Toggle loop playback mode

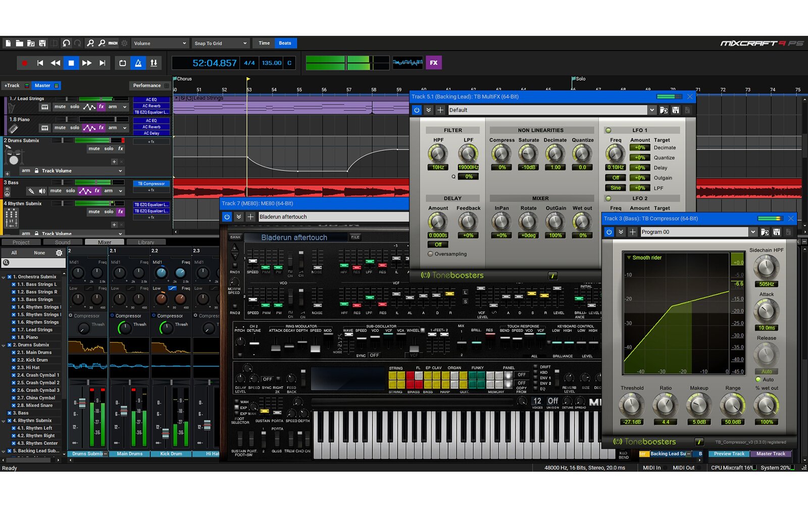coord(123,63)
